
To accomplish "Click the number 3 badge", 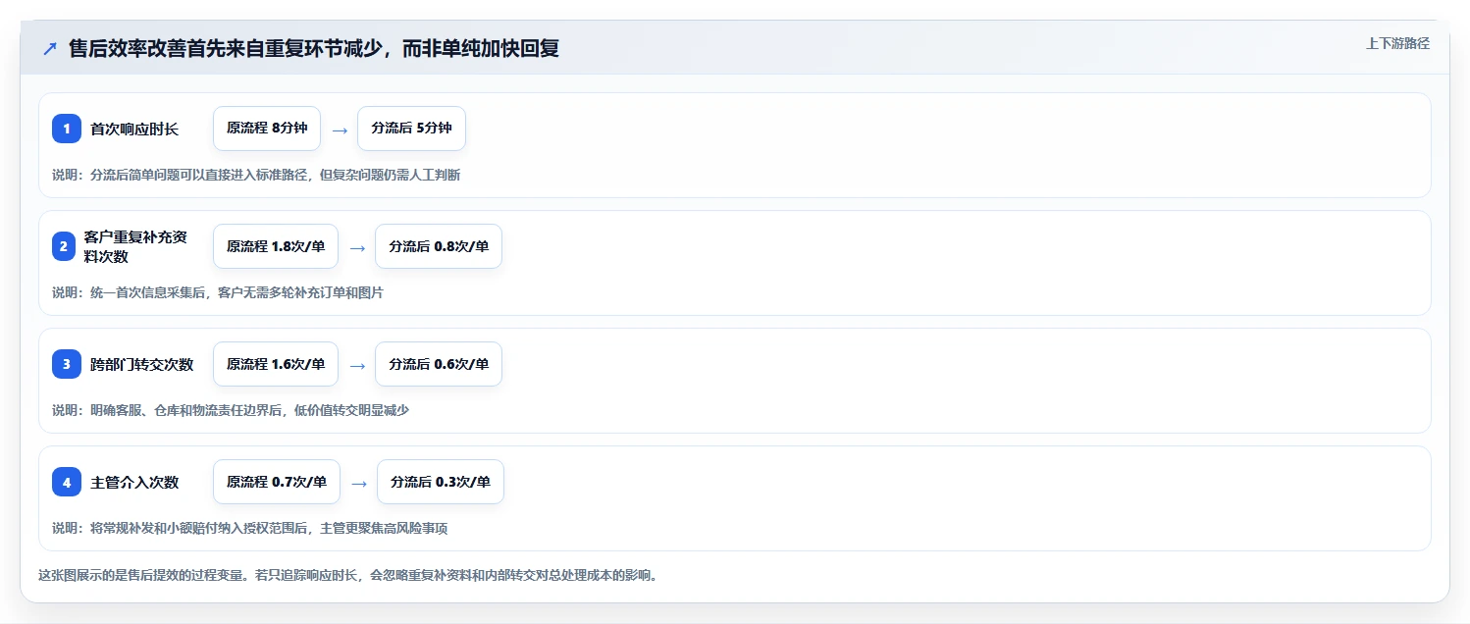I will tap(67, 364).
